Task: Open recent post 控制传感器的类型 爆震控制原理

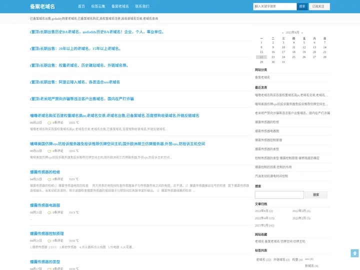Action: point(287,158)
